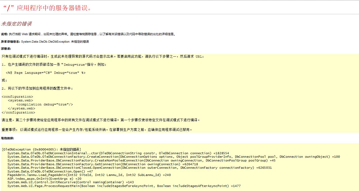Viewport: 359px width, 191px height.
Task: Click the opening <configuration> tag line
Action: (x=17, y=97)
